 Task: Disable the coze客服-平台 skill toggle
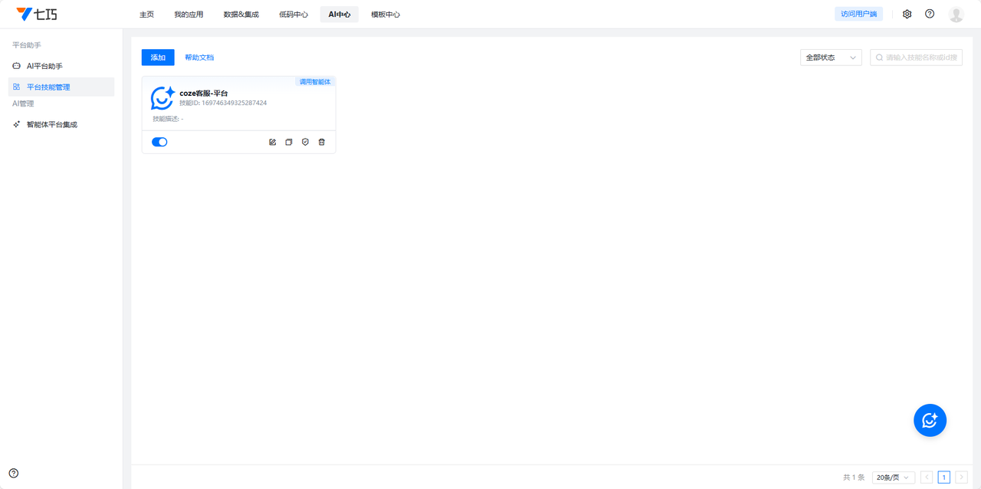(159, 142)
